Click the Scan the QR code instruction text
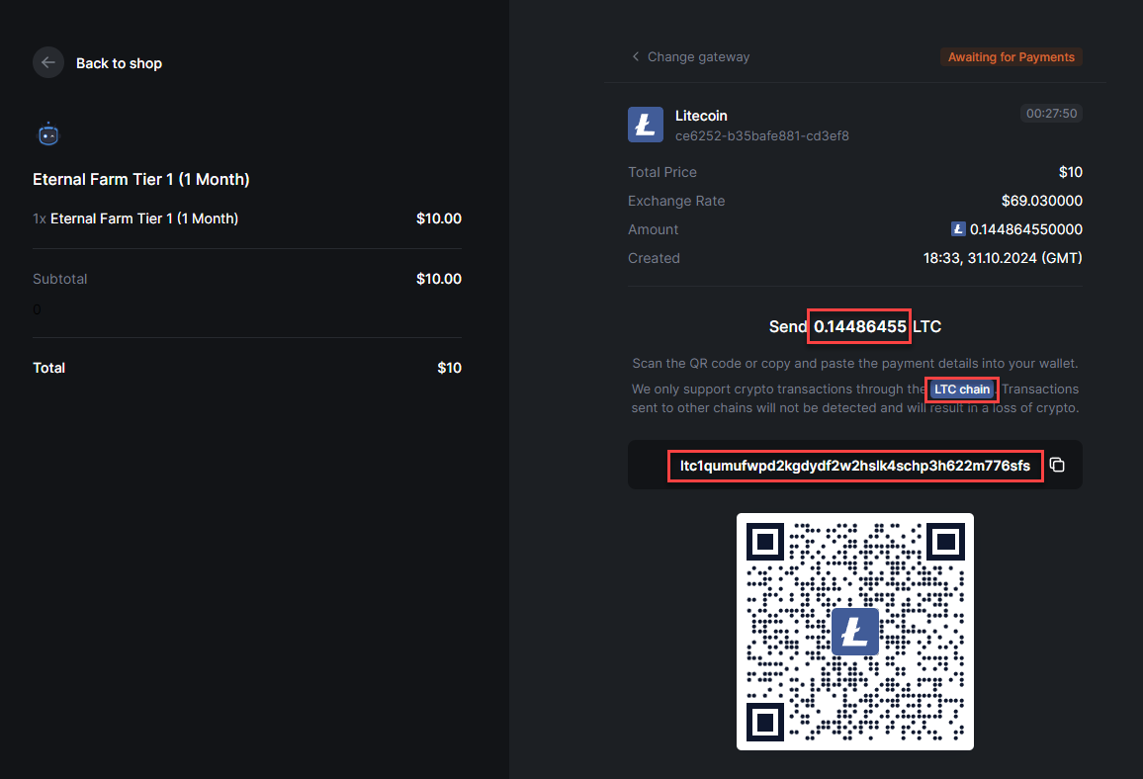1143x779 pixels. point(855,364)
